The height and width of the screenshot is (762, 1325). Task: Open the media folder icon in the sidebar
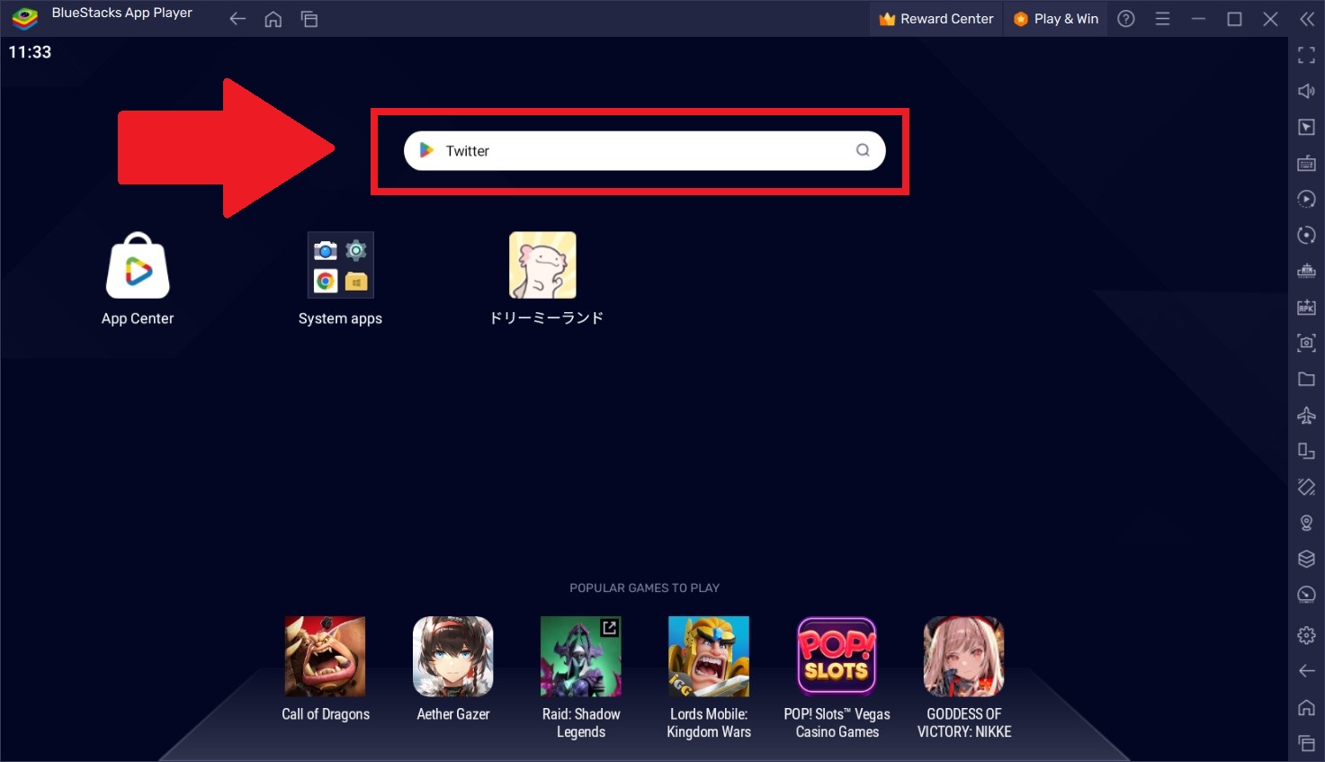pos(1307,379)
